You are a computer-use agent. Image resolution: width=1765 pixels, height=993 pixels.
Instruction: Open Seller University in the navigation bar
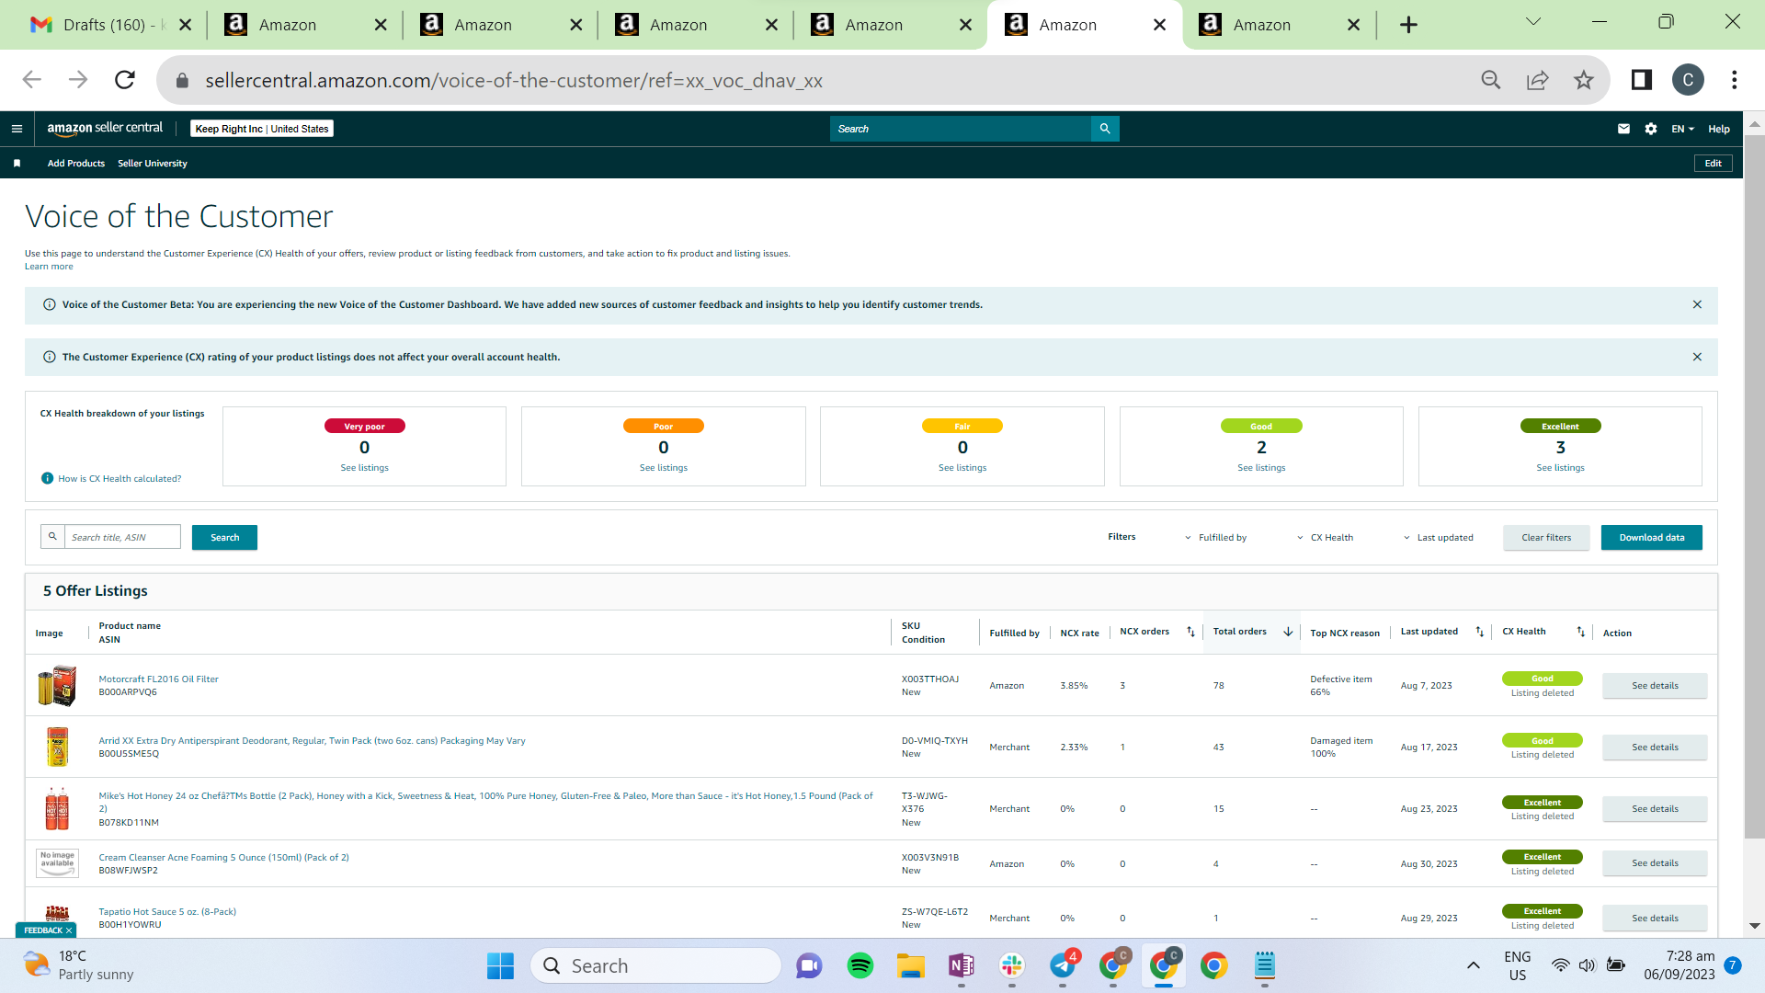[x=153, y=164]
